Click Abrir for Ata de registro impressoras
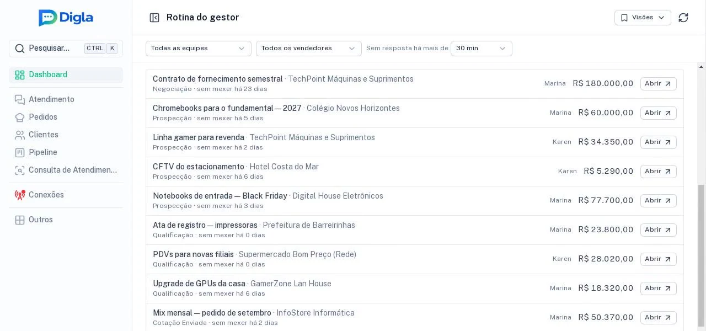 (x=659, y=230)
